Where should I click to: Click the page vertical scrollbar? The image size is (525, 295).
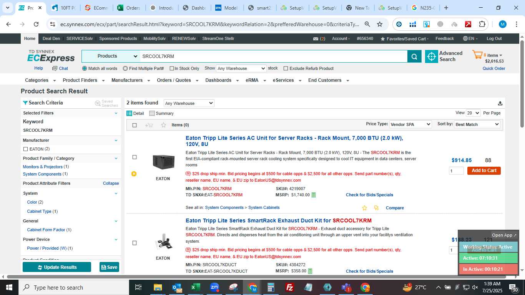(522, 84)
